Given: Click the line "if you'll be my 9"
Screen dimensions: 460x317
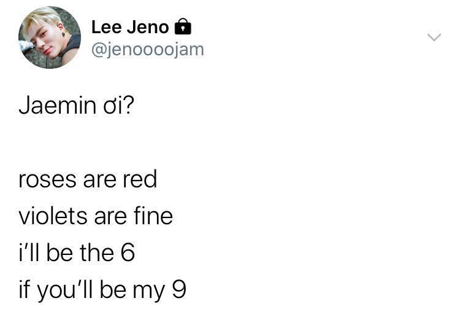Looking at the screenshot, I should click(102, 289).
